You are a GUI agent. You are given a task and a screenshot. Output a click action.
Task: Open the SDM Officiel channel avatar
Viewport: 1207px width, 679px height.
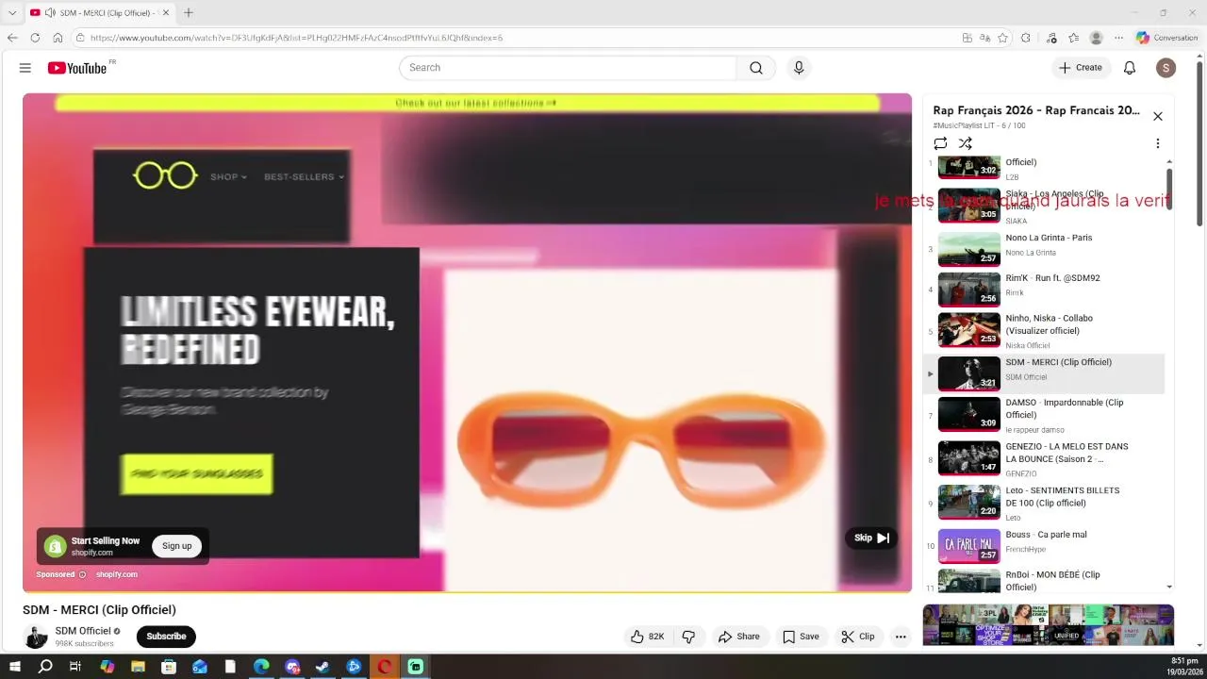35,637
